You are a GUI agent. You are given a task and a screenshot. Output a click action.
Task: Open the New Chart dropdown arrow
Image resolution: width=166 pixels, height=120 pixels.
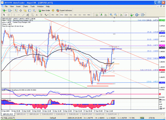tap(6, 10)
